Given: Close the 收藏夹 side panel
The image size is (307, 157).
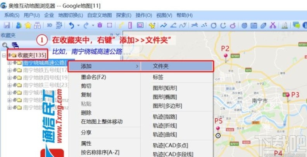Looking at the screenshot, I should tap(117, 35).
